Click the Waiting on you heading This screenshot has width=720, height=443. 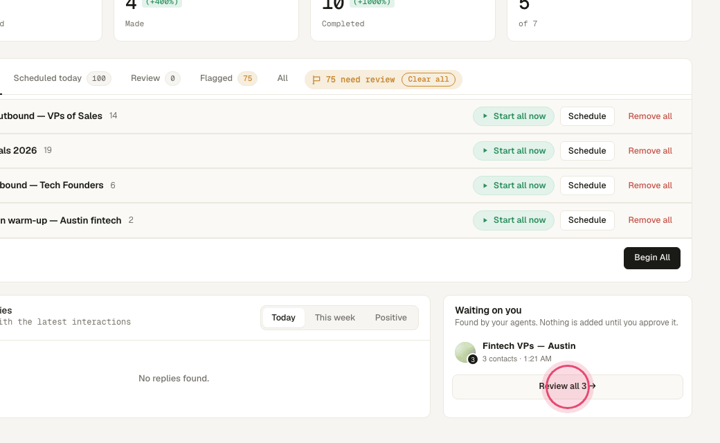pos(488,310)
